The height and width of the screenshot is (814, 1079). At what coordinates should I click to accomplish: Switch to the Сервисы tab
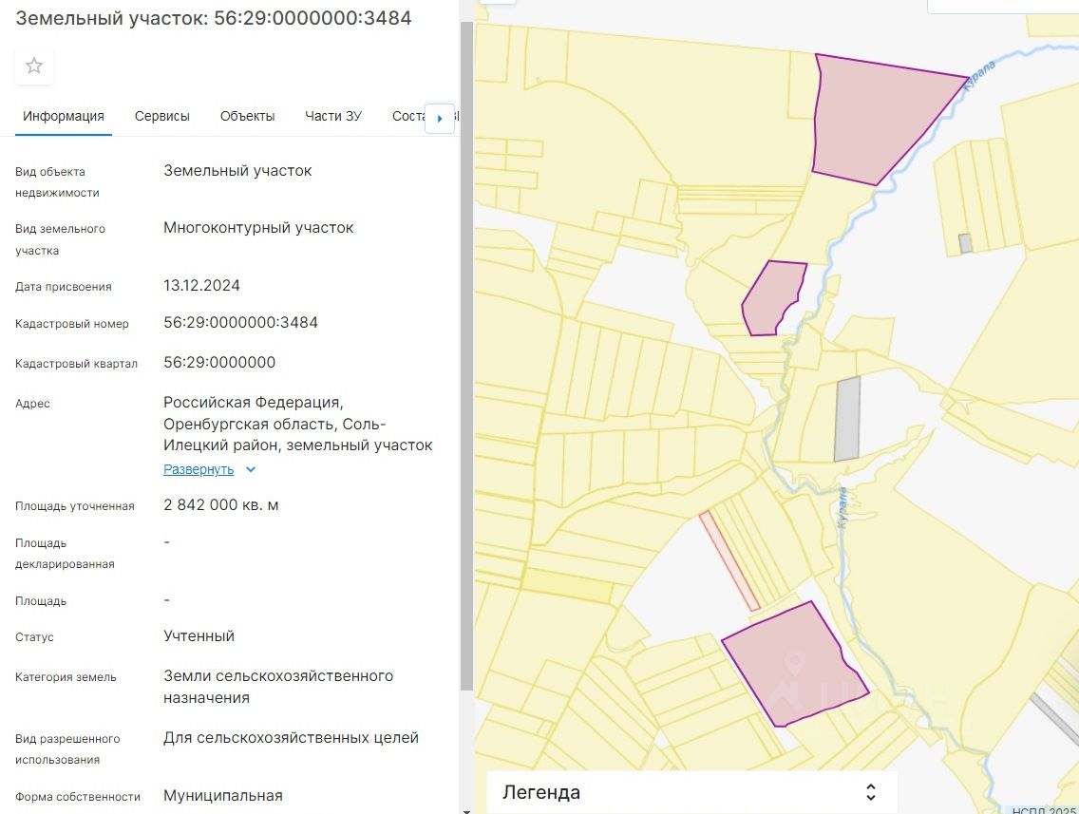click(162, 116)
